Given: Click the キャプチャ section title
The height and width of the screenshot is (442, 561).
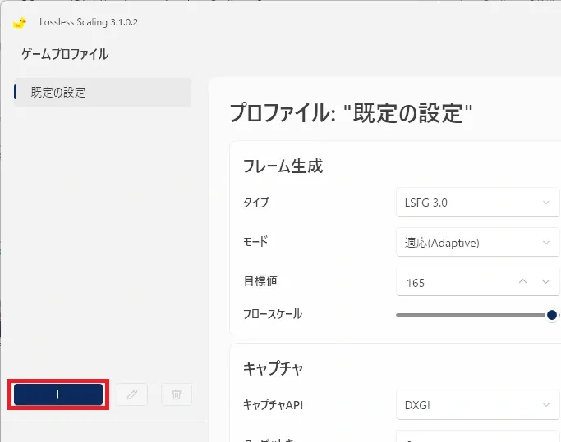Looking at the screenshot, I should [273, 368].
